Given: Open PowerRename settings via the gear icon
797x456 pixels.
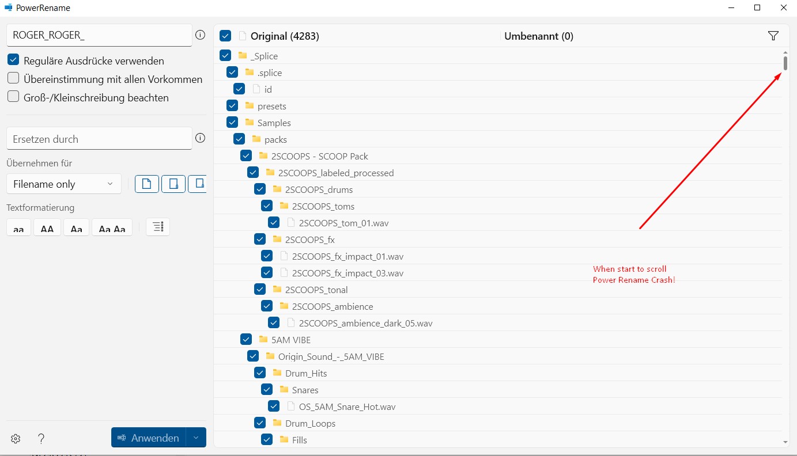Looking at the screenshot, I should (x=15, y=438).
